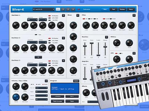Open Oscillator 2 Waveform dropdown

pos(32,42)
